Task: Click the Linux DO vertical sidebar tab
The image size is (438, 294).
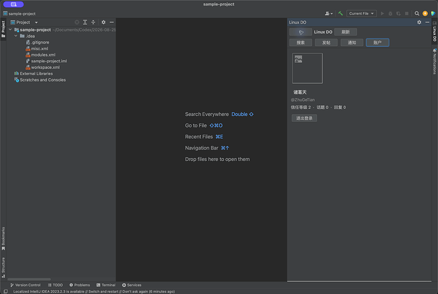Action: pos(435,31)
